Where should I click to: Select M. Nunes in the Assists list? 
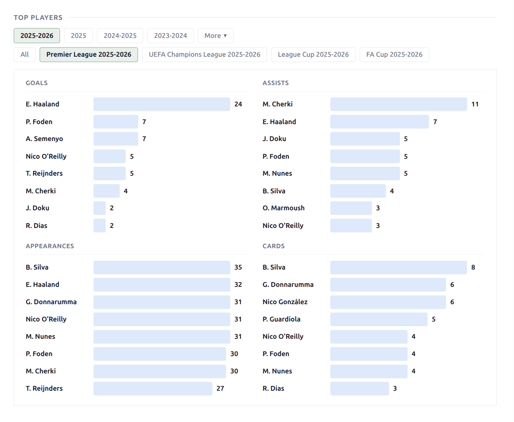277,173
